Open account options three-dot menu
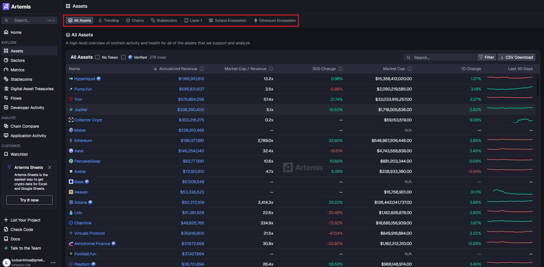544x267 pixels. [x=53, y=262]
